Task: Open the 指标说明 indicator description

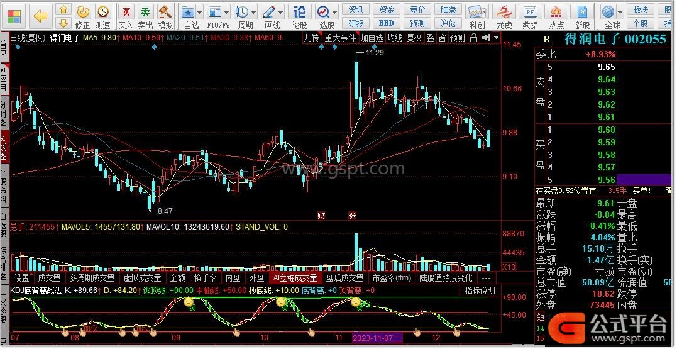Action: [x=479, y=291]
